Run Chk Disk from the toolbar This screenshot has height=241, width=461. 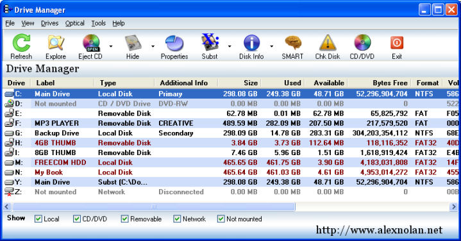pos(328,43)
